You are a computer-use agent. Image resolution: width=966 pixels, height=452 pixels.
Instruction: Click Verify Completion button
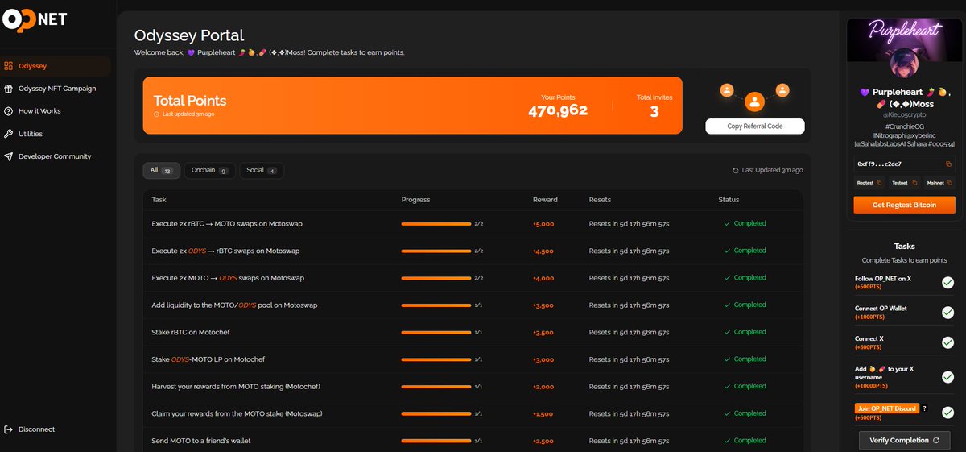point(905,441)
